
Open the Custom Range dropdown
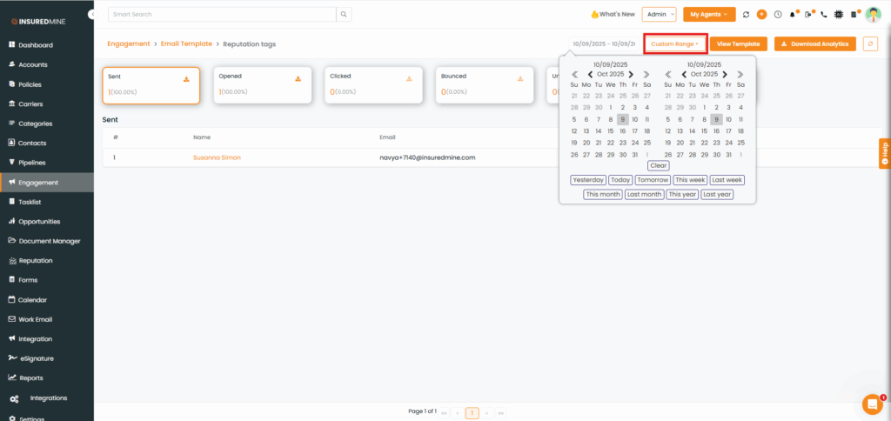click(675, 43)
